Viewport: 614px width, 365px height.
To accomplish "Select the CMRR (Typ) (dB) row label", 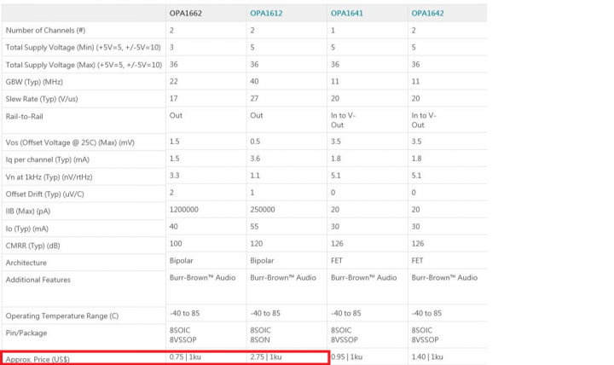I will (x=33, y=246).
